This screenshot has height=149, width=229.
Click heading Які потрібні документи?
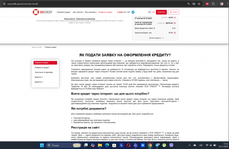pos(89,108)
